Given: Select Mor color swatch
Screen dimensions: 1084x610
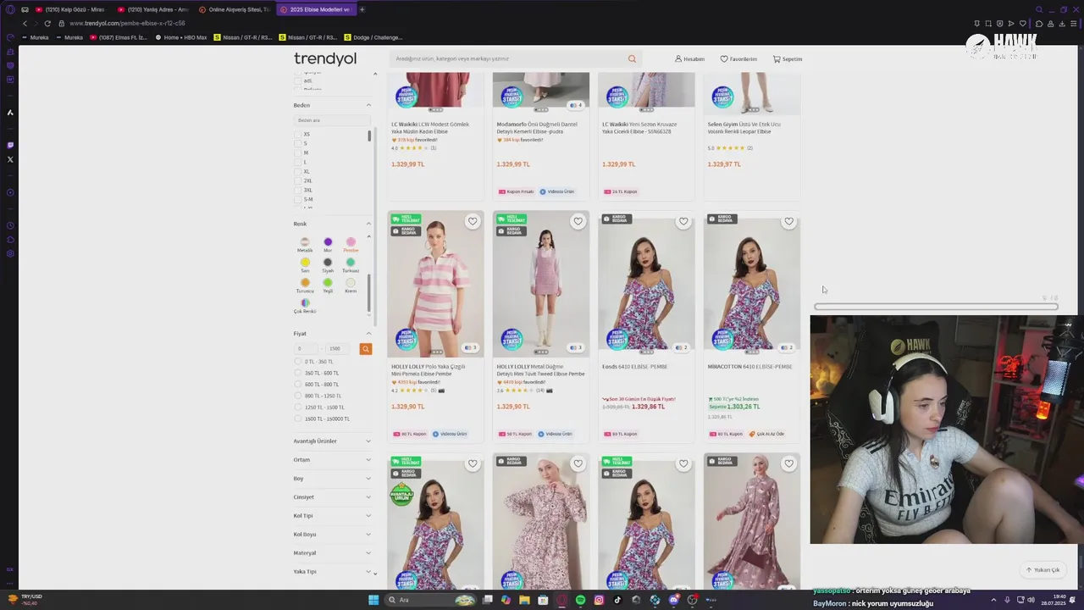Looking at the screenshot, I should coord(328,244).
